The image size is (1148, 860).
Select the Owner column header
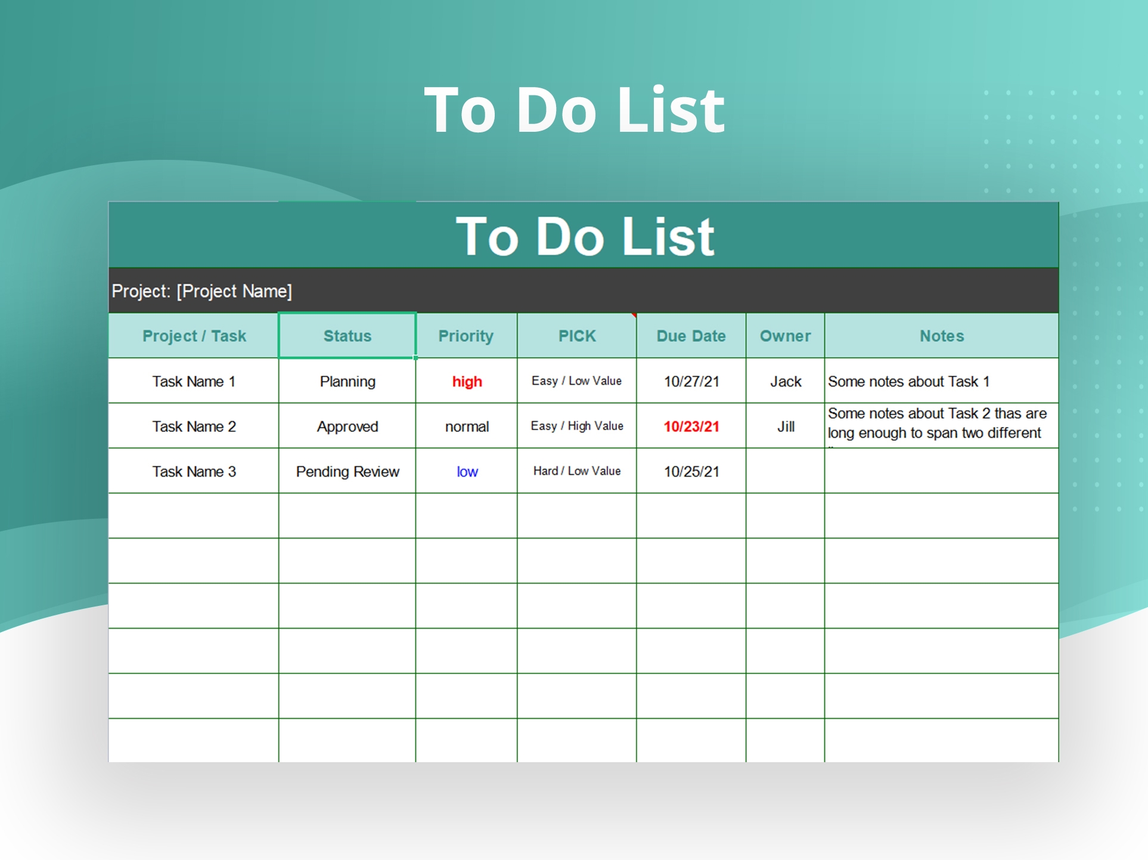click(784, 335)
